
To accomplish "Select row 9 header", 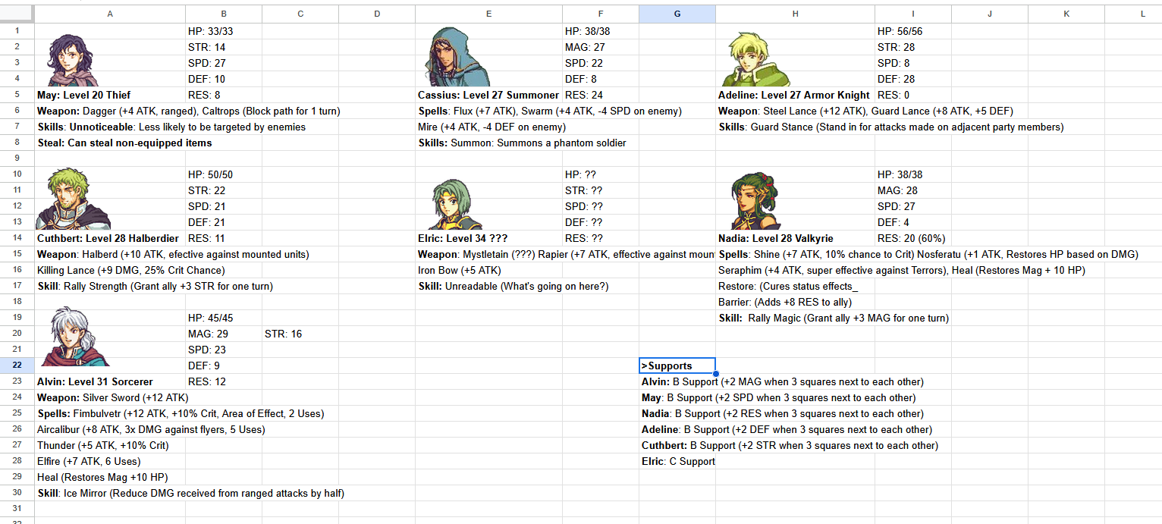I will pos(17,158).
